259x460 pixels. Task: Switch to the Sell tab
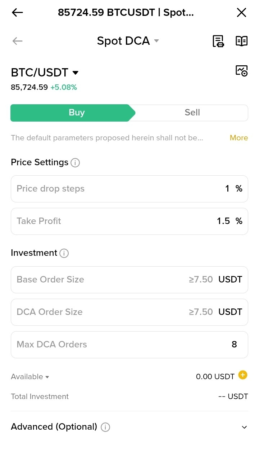[192, 113]
